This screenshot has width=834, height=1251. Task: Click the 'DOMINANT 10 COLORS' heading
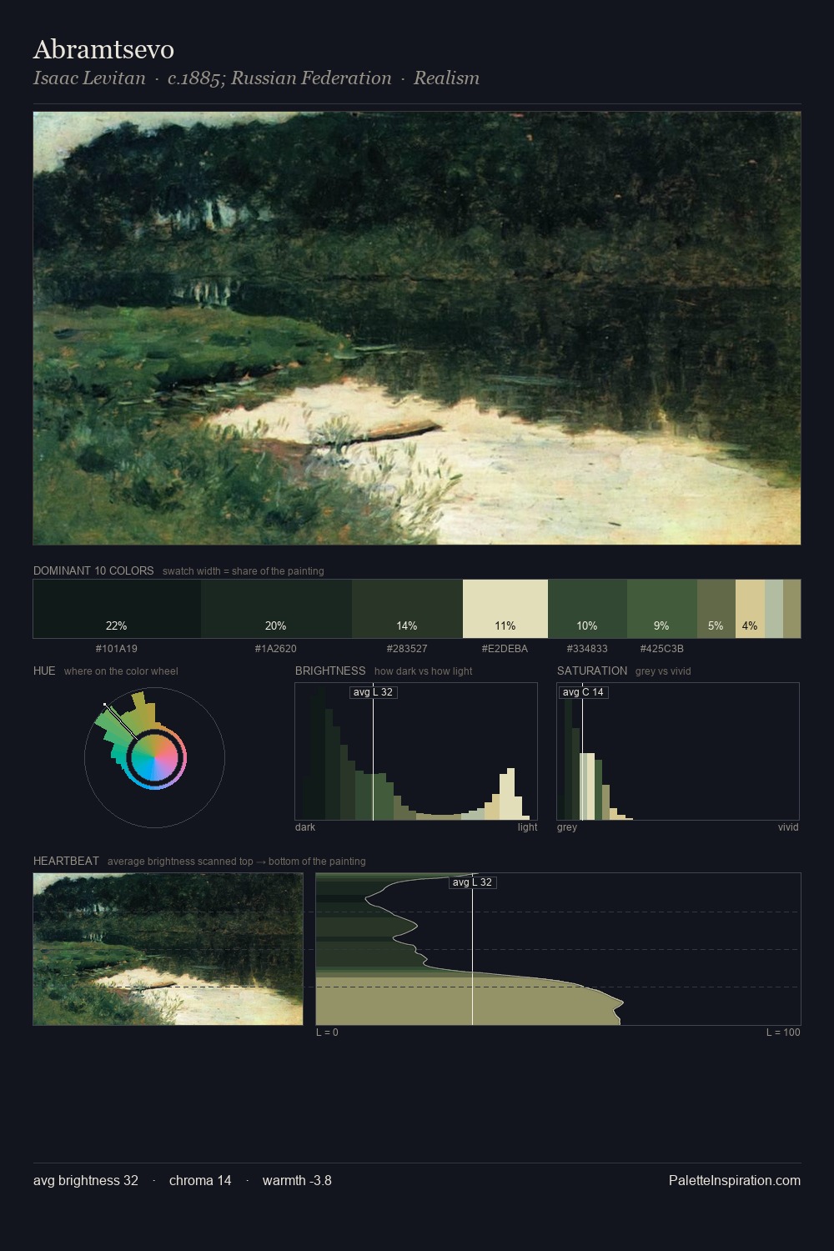click(x=93, y=570)
